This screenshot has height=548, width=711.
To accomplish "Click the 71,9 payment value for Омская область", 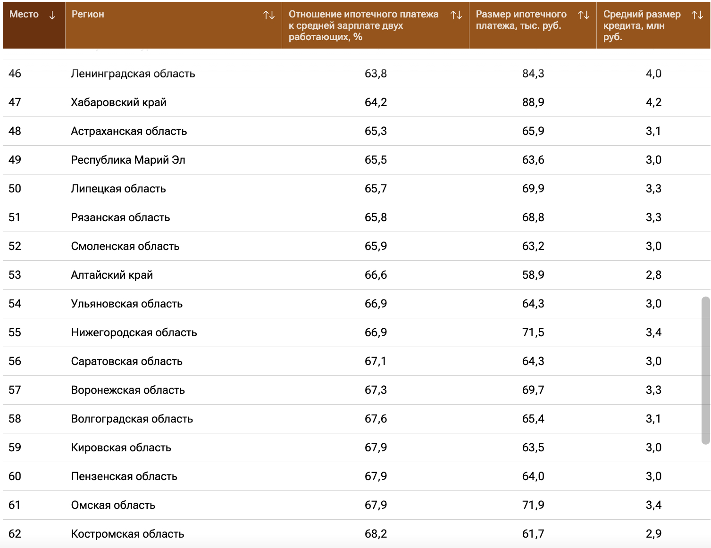I will tap(533, 505).
